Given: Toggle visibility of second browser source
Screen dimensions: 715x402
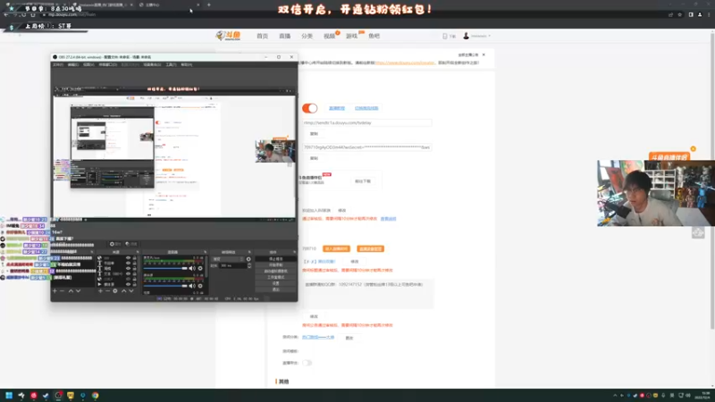Looking at the screenshot, I should pyautogui.click(x=128, y=279).
